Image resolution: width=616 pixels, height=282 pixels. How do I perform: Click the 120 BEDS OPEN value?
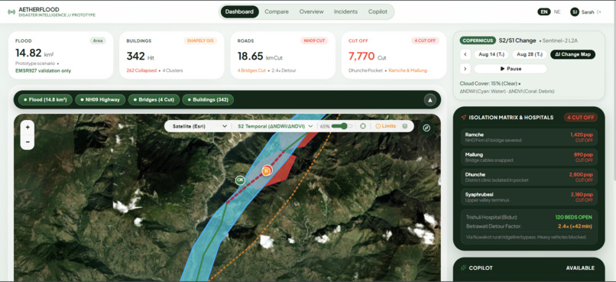click(573, 217)
